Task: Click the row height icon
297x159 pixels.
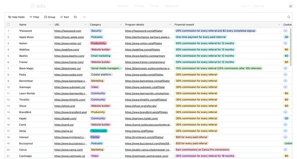Action: point(75,17)
